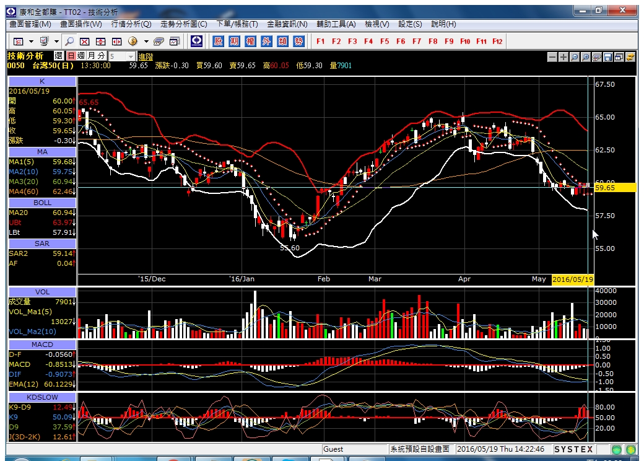Click the chart window toolbar icon
Image resolution: width=644 pixels, height=461 pixels.
(175, 42)
